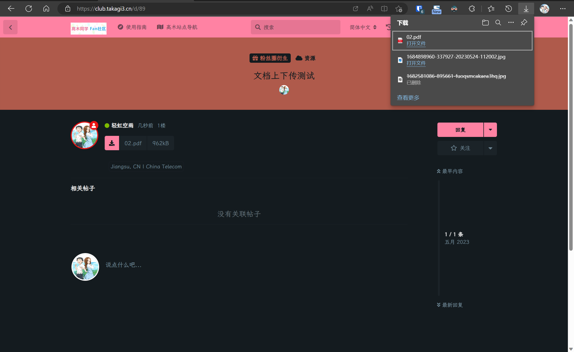
Task: Click the forum back chevron button
Action: point(10,27)
